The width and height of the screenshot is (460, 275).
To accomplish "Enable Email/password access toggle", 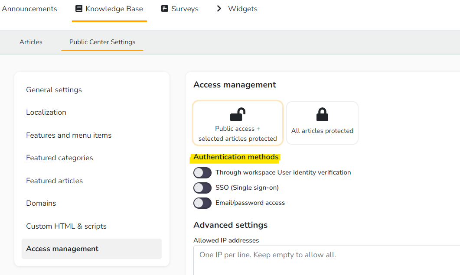I will click(202, 203).
